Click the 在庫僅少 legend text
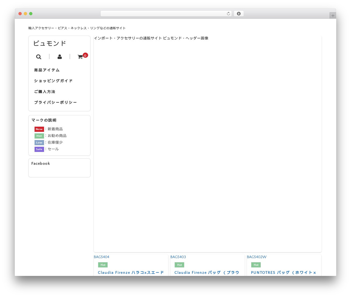 (x=55, y=142)
